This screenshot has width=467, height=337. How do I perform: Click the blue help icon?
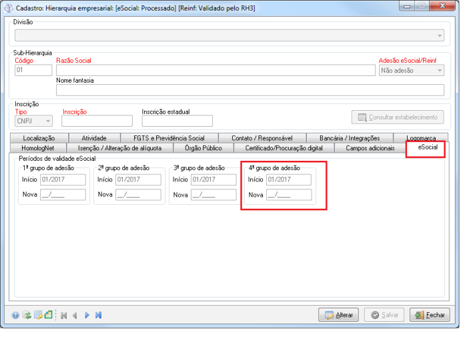click(x=15, y=315)
